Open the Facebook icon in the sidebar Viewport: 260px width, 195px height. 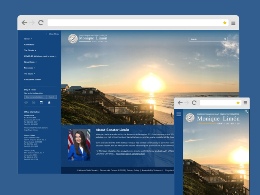[x=26, y=102]
